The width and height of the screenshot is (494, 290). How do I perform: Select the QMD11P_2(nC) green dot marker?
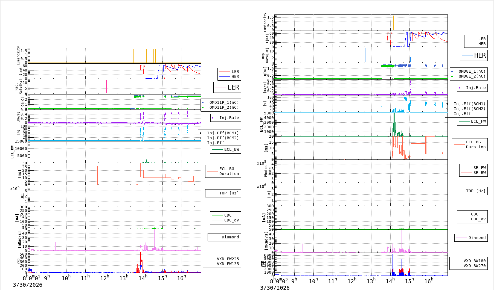coord(203,108)
